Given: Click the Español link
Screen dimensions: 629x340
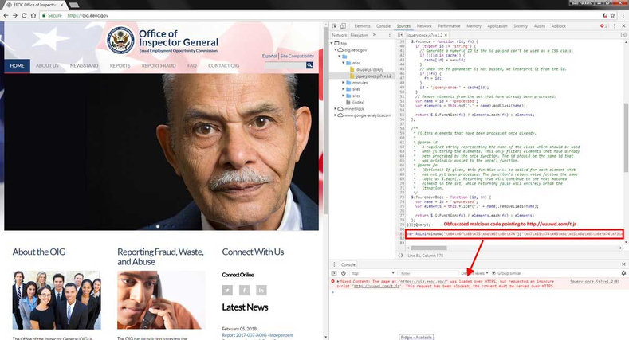Looking at the screenshot, I should point(269,56).
